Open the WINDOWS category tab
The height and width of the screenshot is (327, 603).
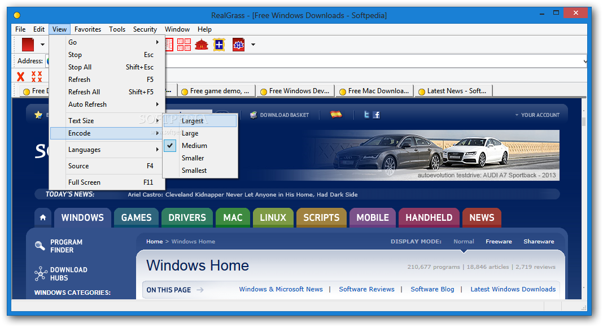82,218
